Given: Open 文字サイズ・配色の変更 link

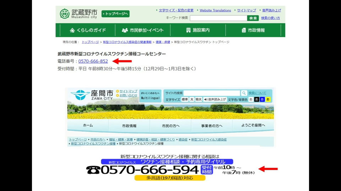Looking at the screenshot, I should (x=176, y=10).
